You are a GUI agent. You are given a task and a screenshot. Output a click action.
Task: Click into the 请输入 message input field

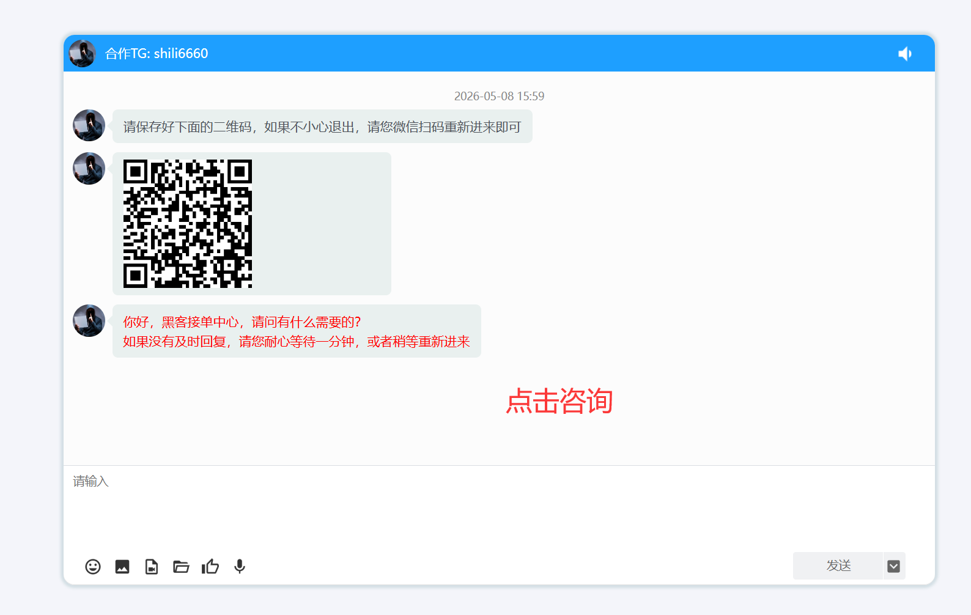tap(499, 507)
